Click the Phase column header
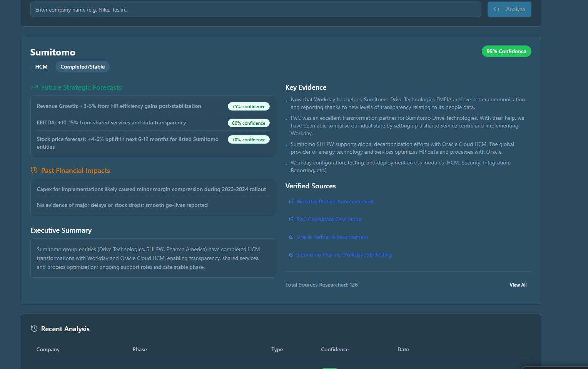Screen dimensions: 588x369 (140, 349)
